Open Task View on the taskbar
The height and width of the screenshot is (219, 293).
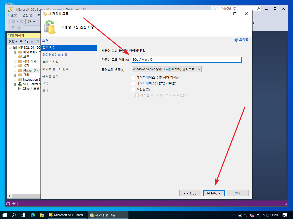23,215
